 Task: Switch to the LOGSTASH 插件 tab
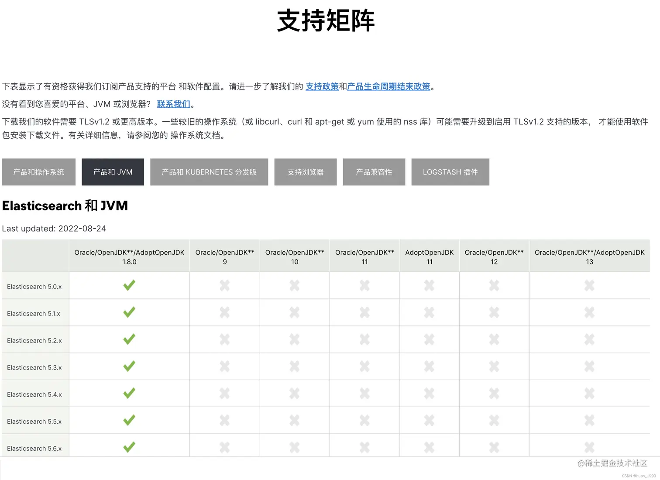[450, 172]
